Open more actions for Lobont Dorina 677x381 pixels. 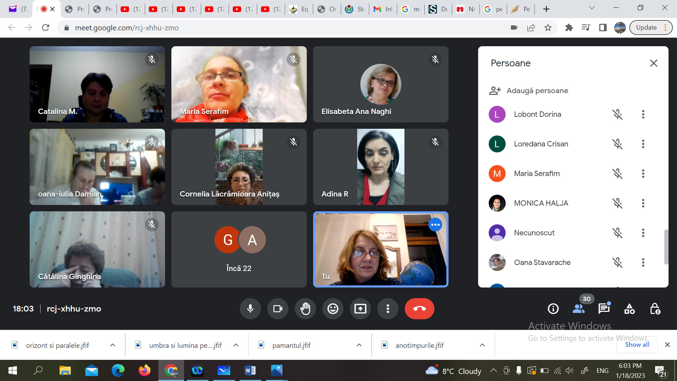pyautogui.click(x=643, y=114)
